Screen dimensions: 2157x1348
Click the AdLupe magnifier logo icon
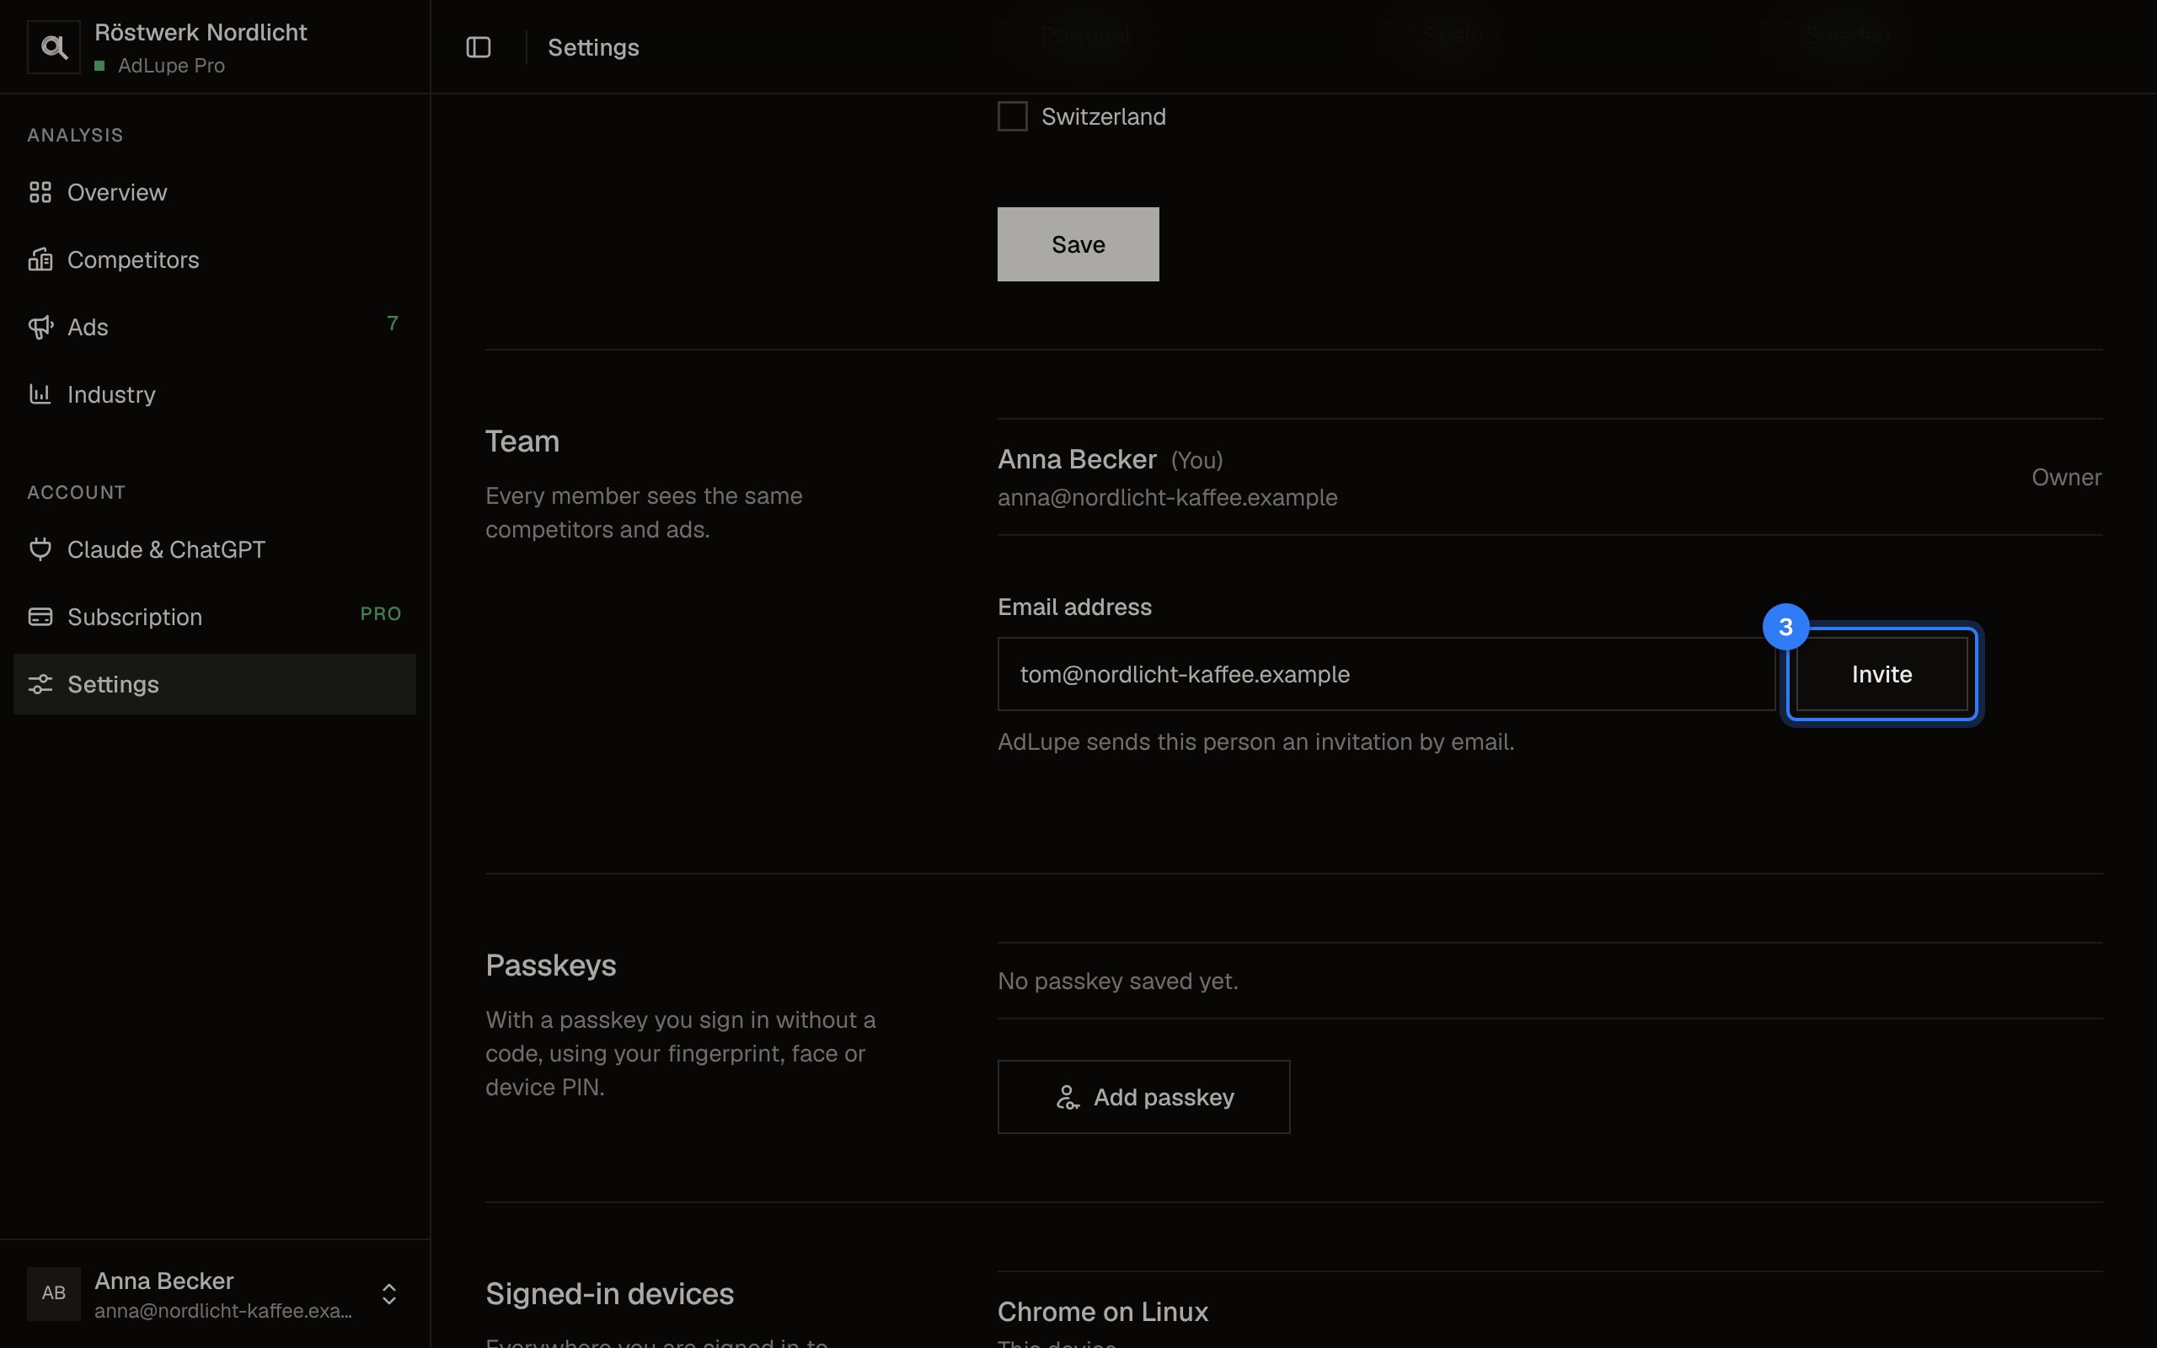53,47
